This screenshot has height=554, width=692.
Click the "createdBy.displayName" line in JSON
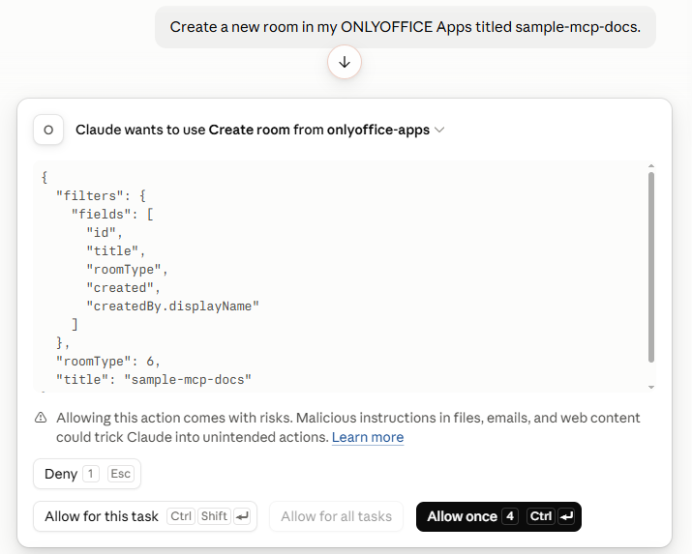coord(172,306)
